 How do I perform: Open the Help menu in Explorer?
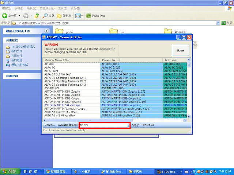[75, 8]
